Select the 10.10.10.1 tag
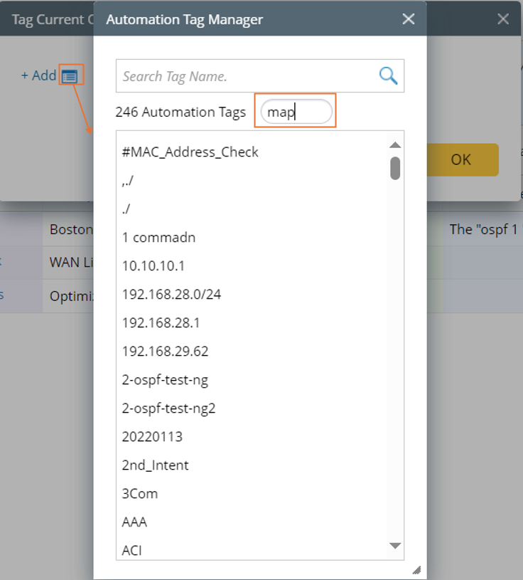523x580 pixels. 153,266
